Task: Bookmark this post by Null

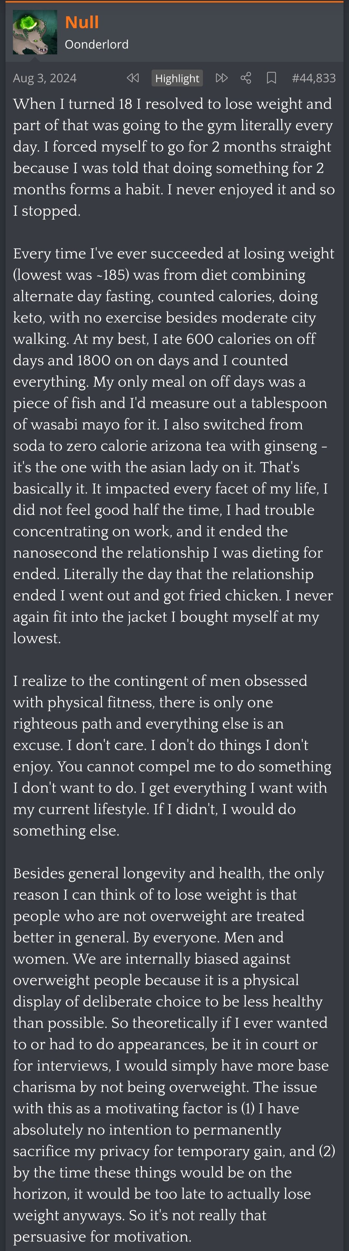Action: [271, 78]
